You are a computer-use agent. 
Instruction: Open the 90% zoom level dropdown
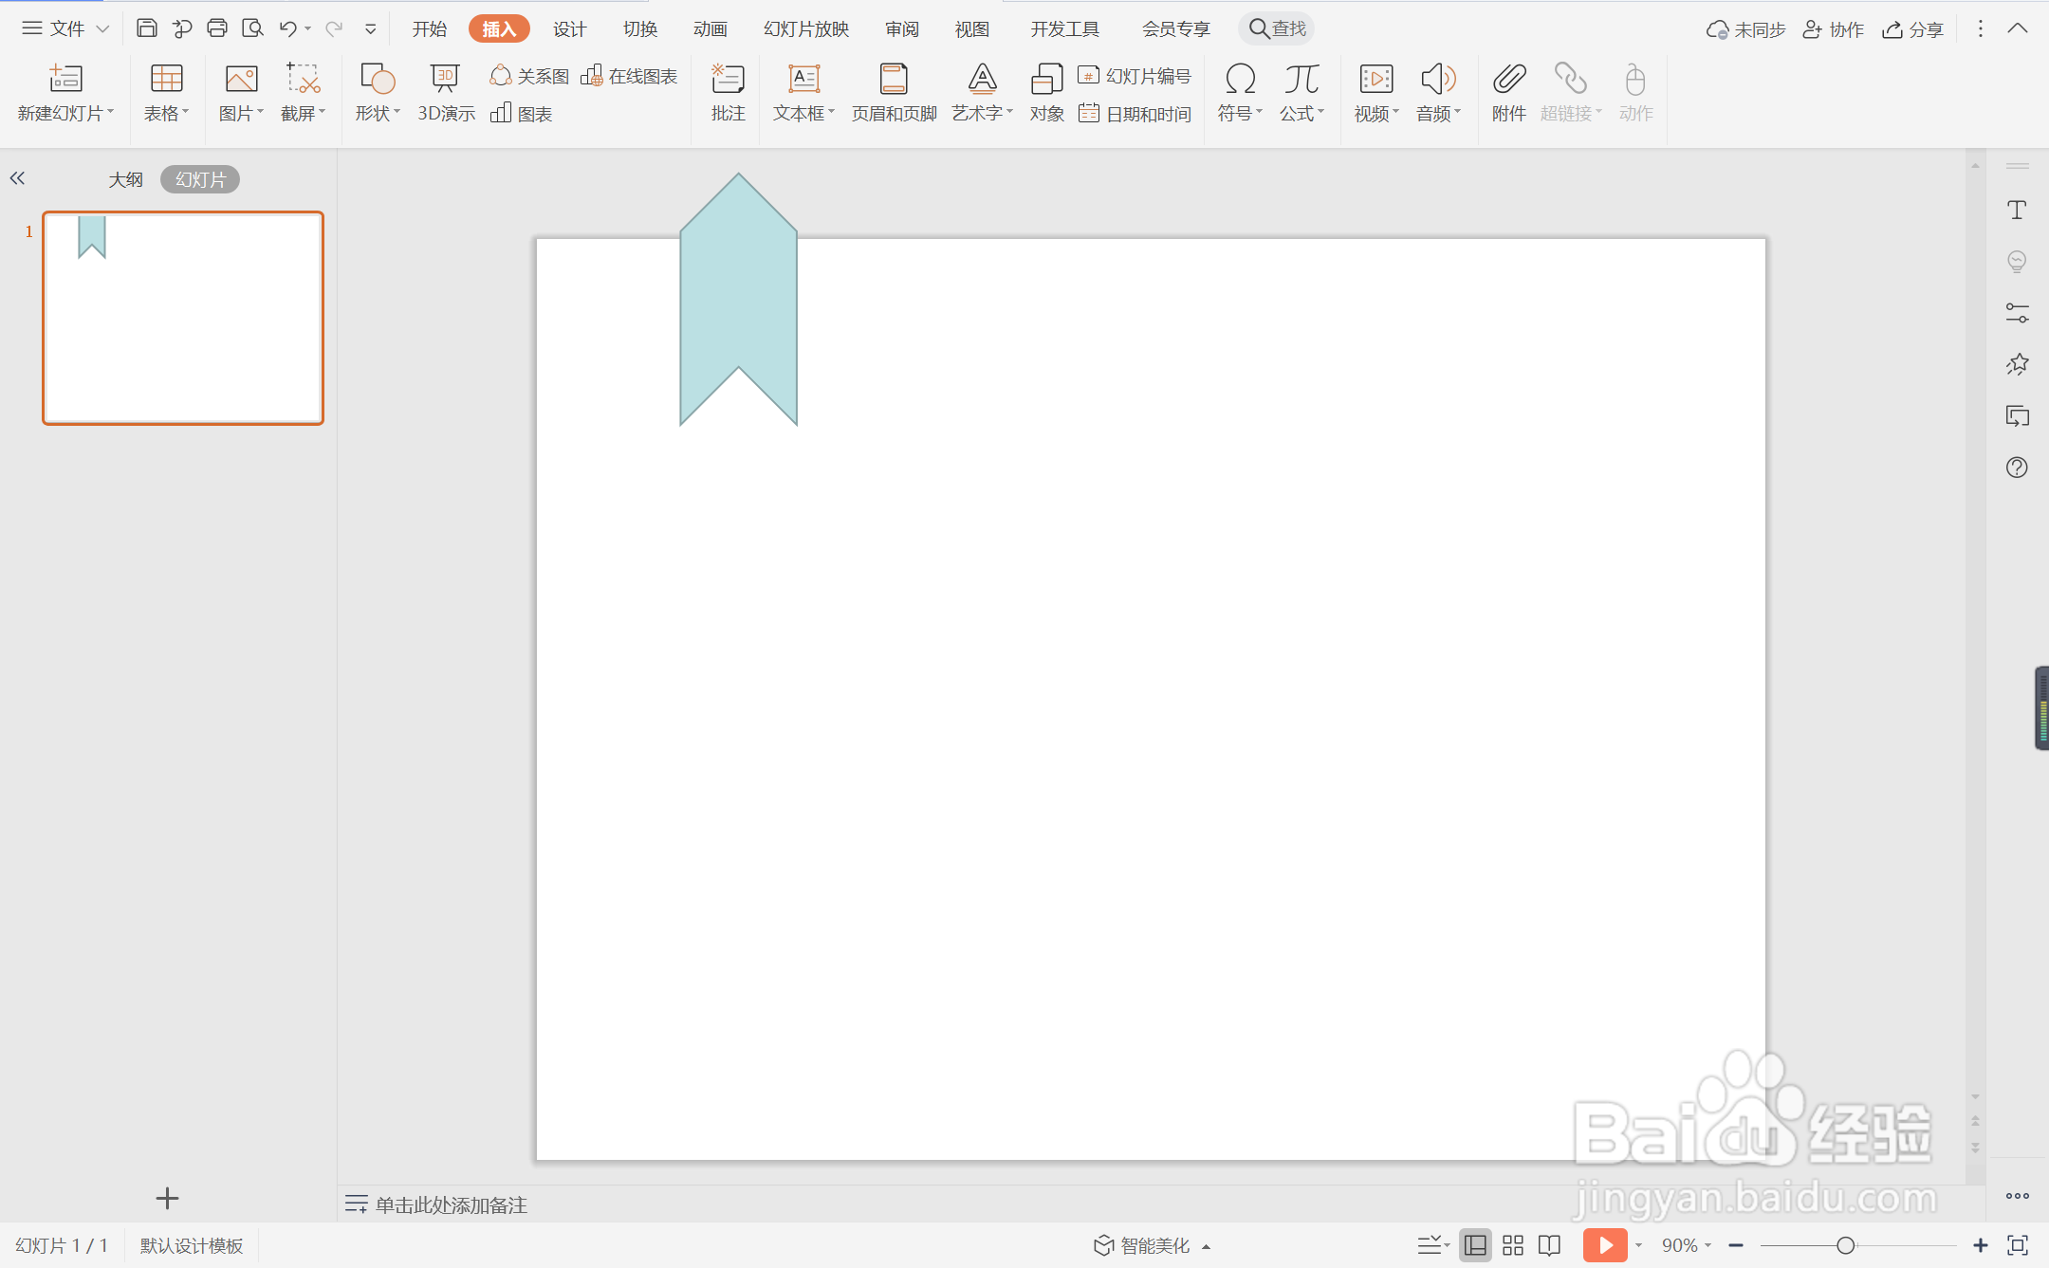[1686, 1245]
